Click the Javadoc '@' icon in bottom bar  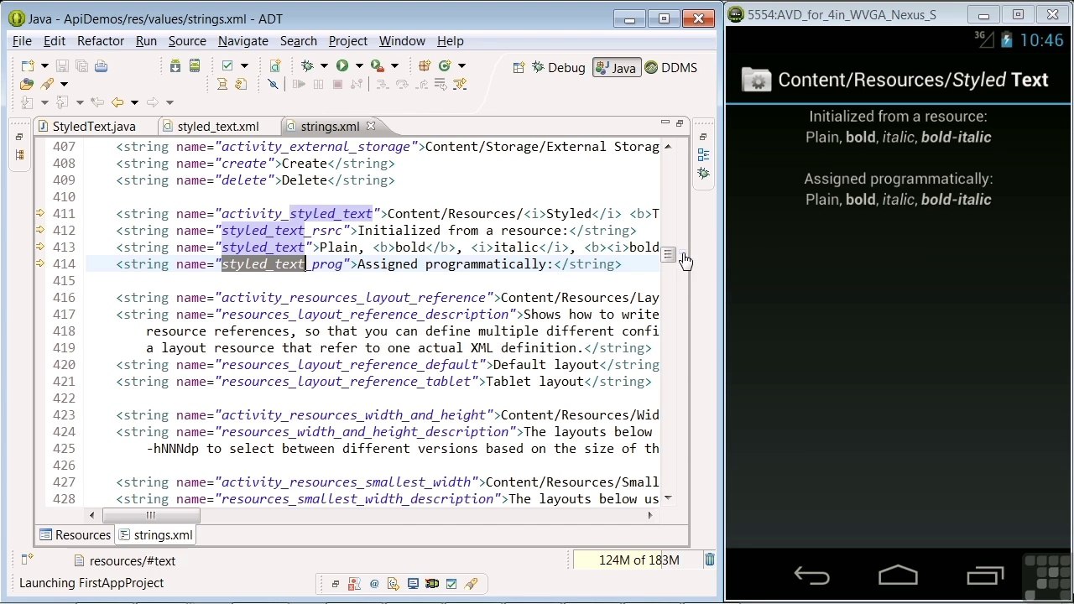374,584
